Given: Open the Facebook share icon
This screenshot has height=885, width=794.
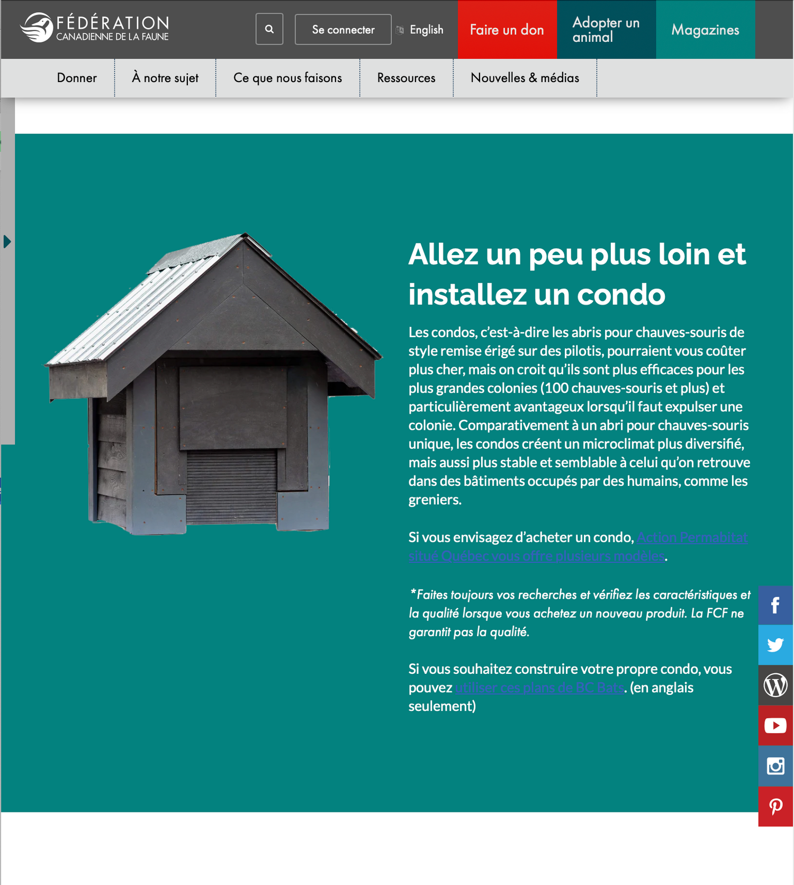Looking at the screenshot, I should (x=775, y=605).
